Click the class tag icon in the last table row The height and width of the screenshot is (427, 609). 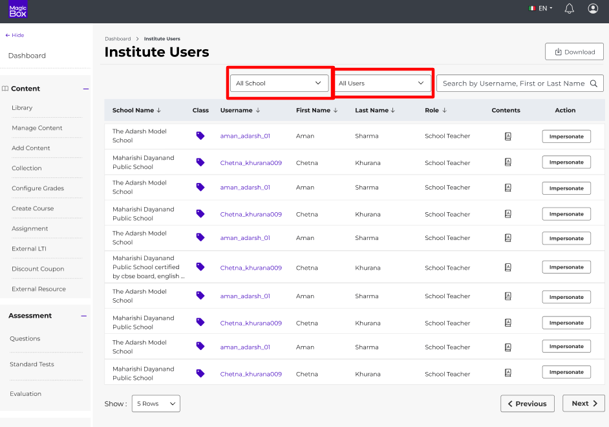[200, 373]
